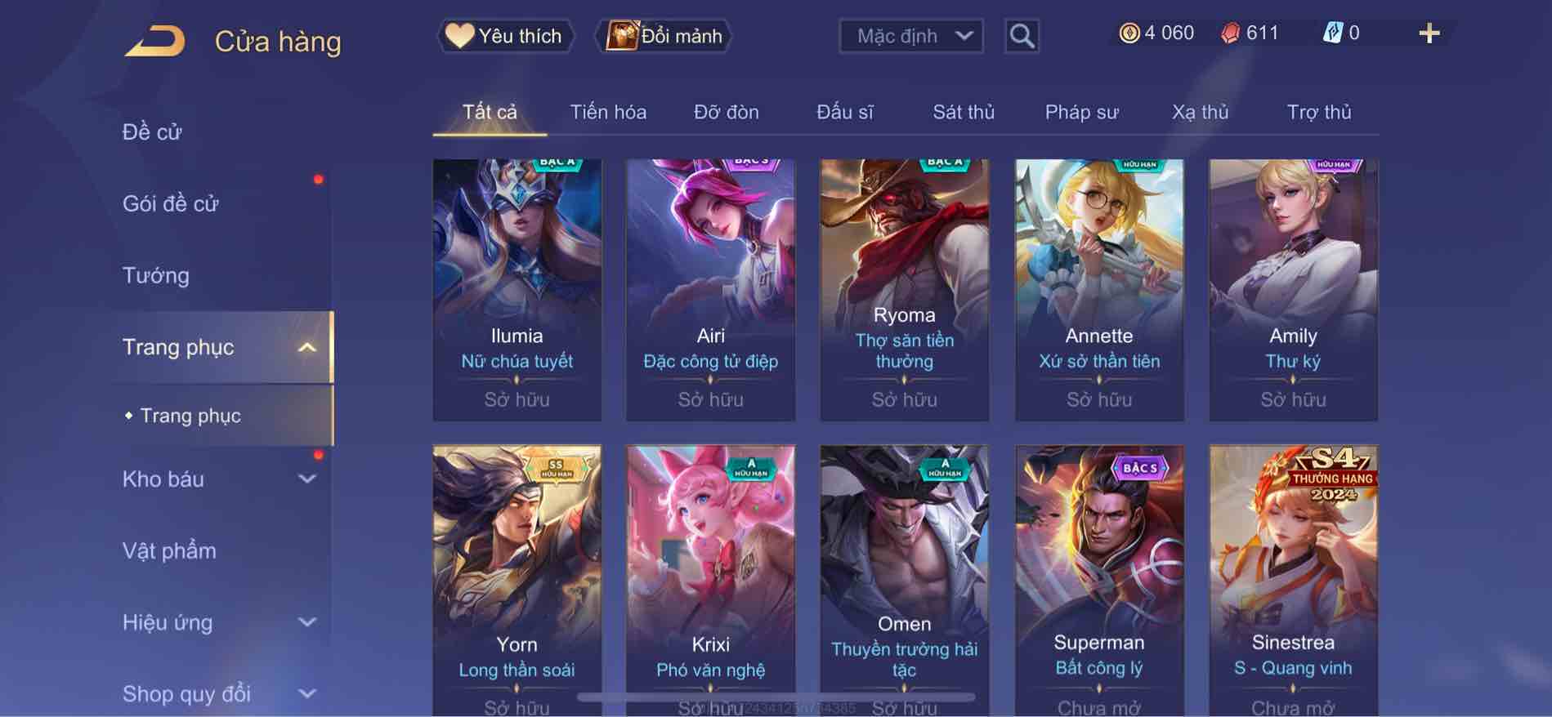
Task: Switch to the Sát thủ tab
Action: coord(964,113)
